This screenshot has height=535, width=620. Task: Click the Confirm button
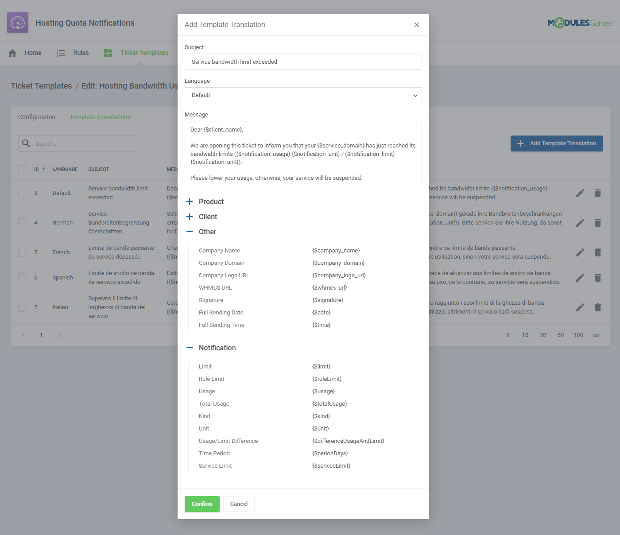(x=202, y=504)
